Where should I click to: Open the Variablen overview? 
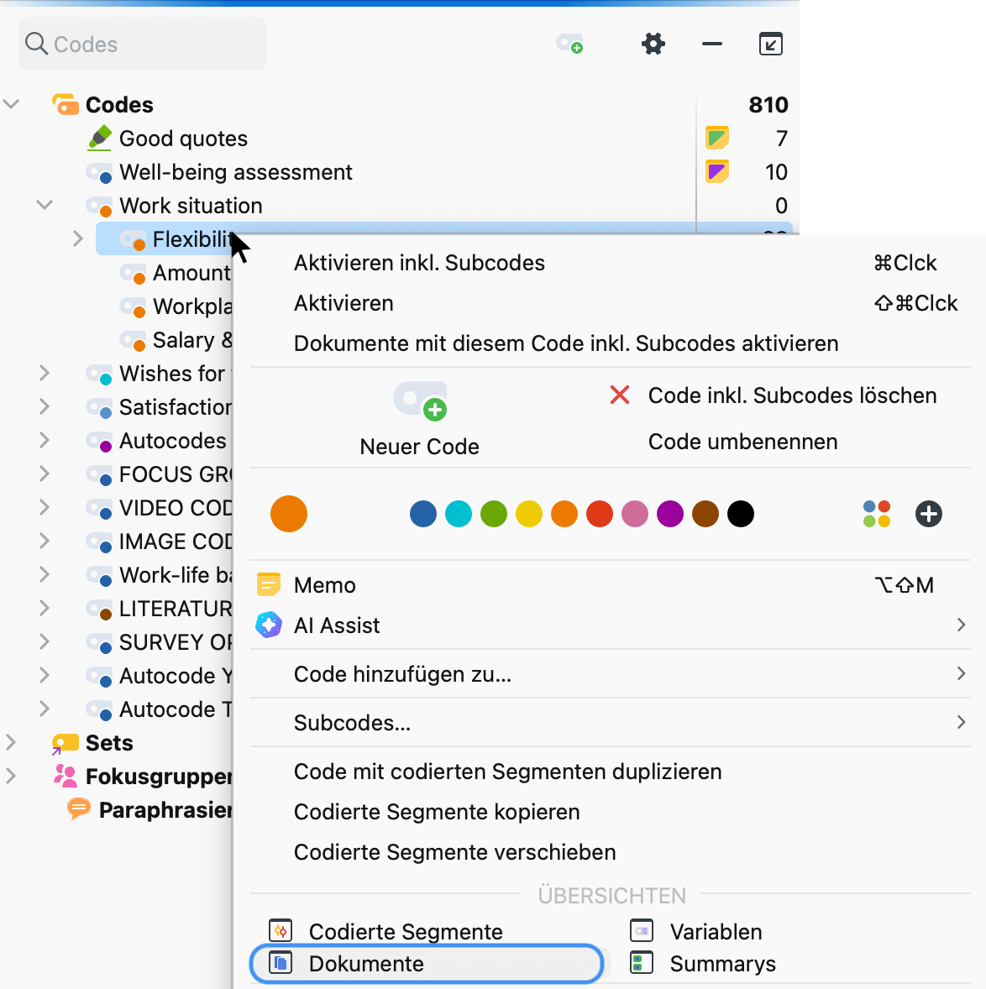pyautogui.click(x=716, y=932)
